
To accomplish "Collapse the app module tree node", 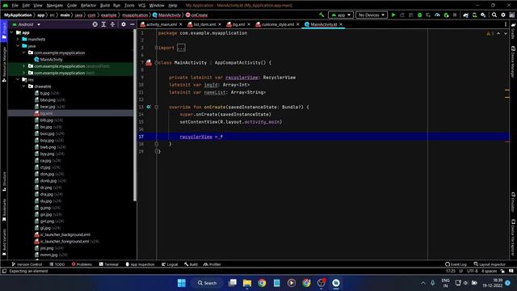I will tap(12, 32).
